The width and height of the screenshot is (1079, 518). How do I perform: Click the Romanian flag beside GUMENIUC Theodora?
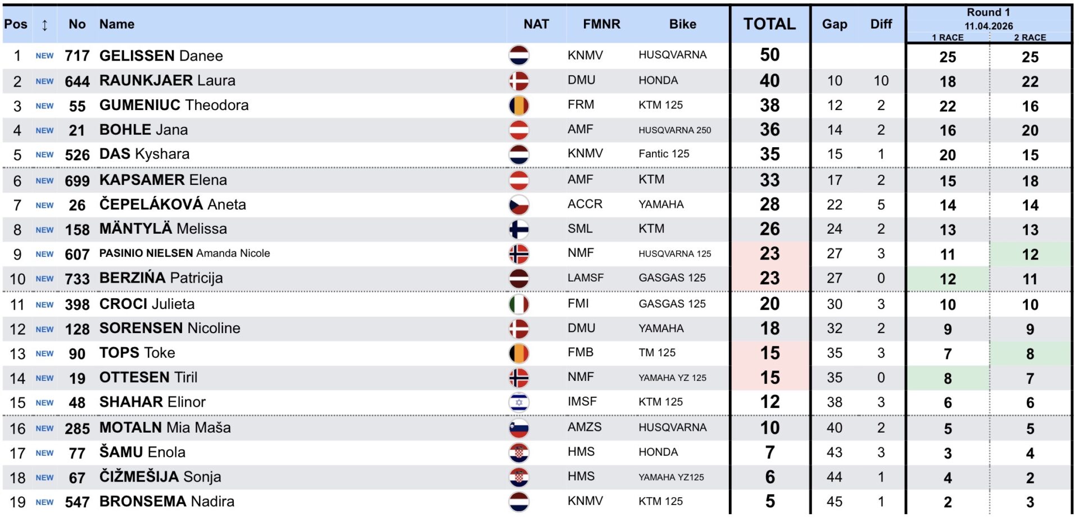(519, 106)
